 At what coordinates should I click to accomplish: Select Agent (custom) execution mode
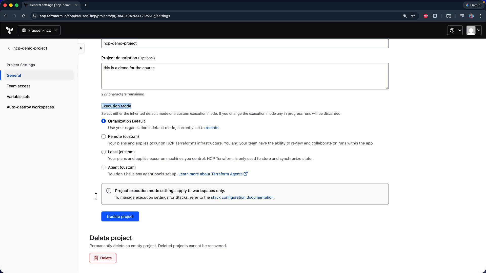coord(104,167)
